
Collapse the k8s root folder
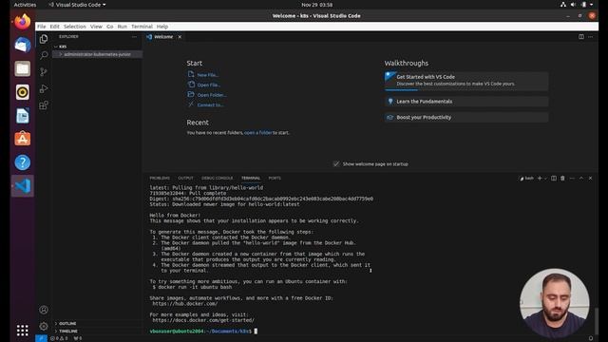coord(97,47)
